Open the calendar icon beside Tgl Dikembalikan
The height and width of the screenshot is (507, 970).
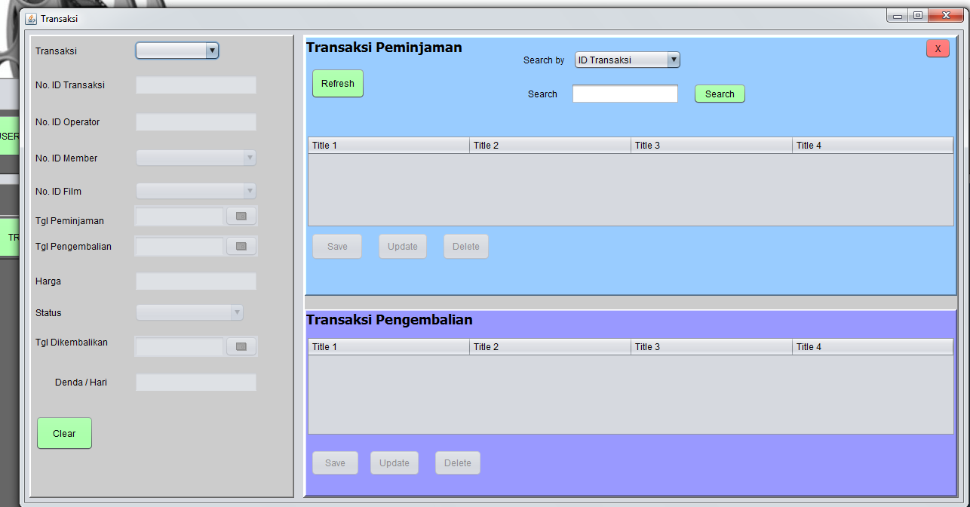point(241,346)
